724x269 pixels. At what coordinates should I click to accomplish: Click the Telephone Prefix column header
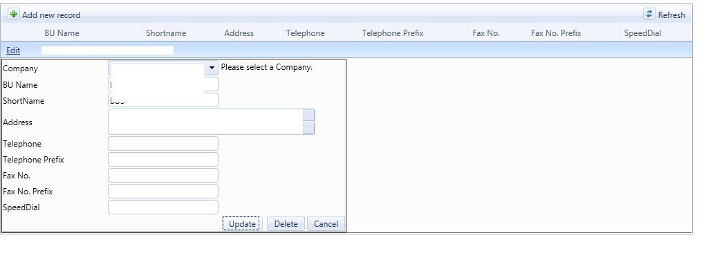(393, 33)
